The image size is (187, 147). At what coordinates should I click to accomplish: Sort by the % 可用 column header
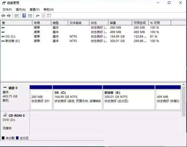point(160,23)
